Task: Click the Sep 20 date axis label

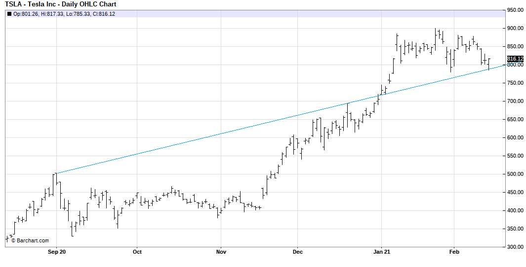Action: pyautogui.click(x=56, y=252)
